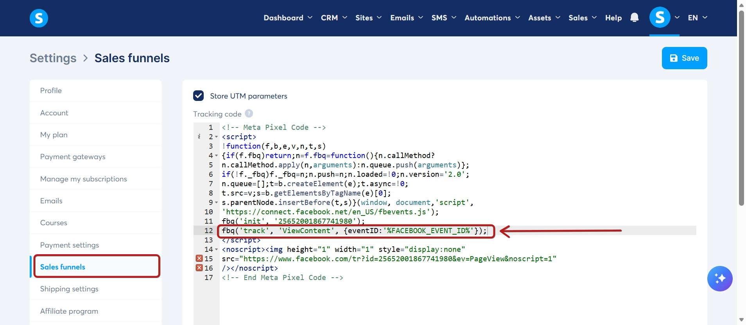Click the Systeme.io logo icon

click(39, 18)
